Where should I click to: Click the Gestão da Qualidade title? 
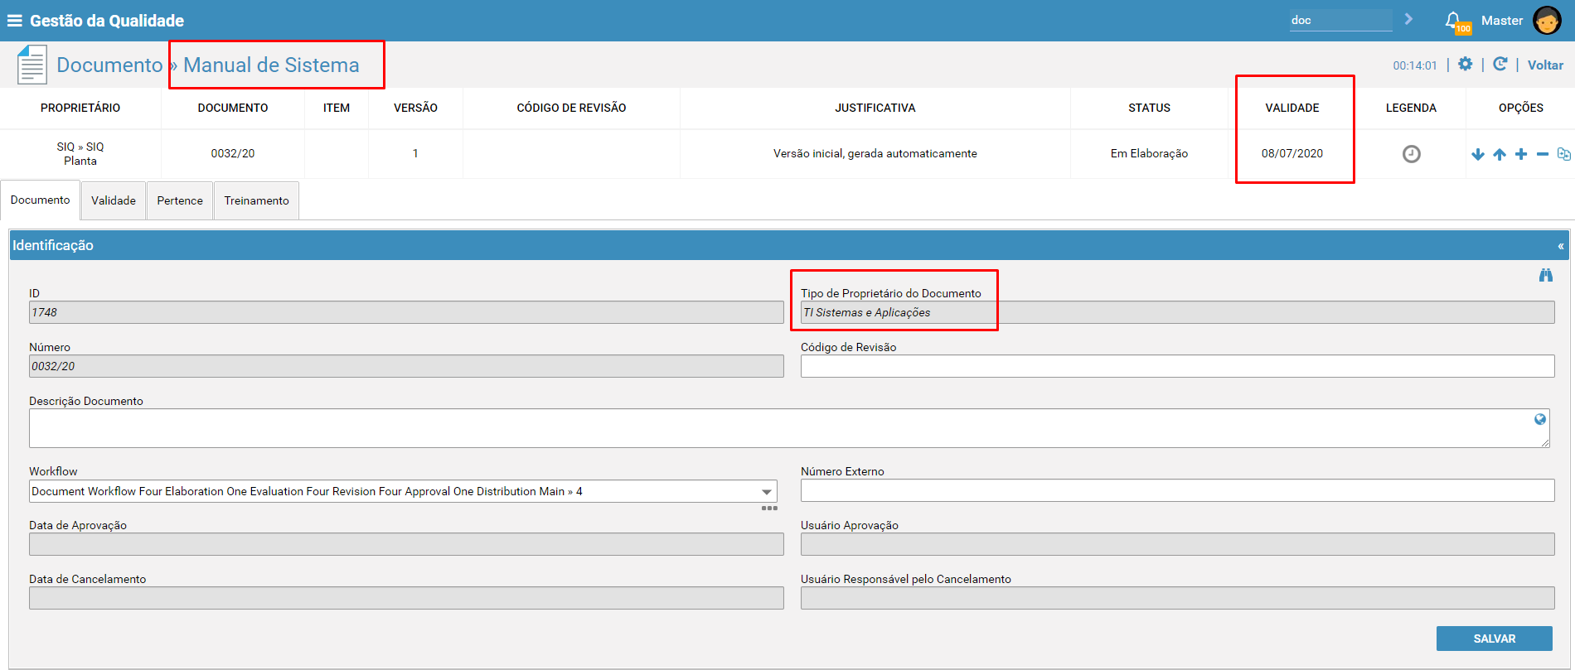coord(107,21)
